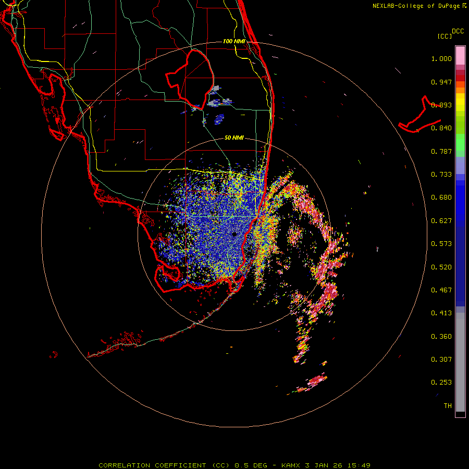
Task: Pick the large gray band on color bar
Action: [460, 362]
